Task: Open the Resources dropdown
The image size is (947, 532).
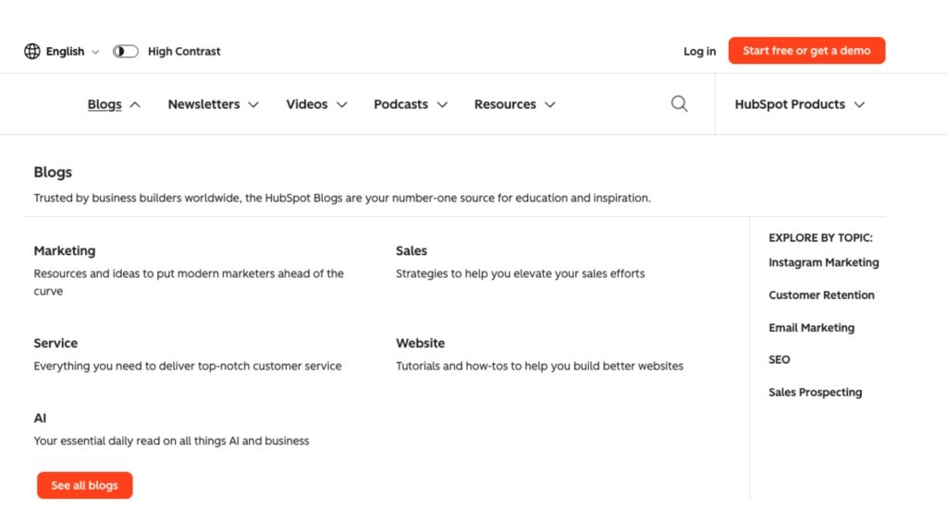Action: point(514,104)
